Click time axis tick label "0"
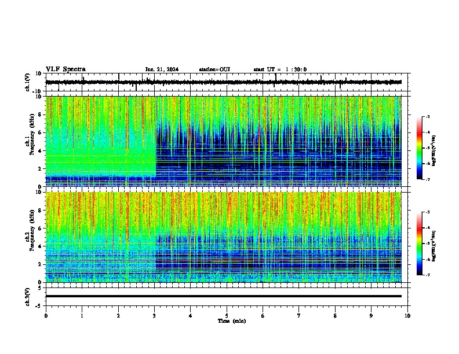The image size is (459, 354). [46, 316]
